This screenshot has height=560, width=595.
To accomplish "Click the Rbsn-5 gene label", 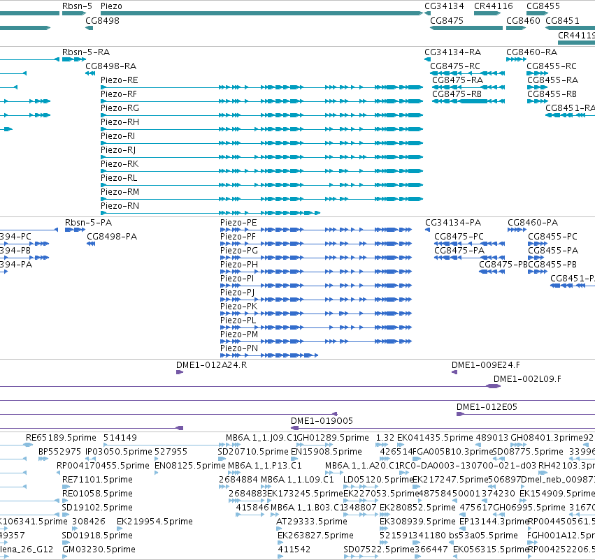I will pos(77,6).
